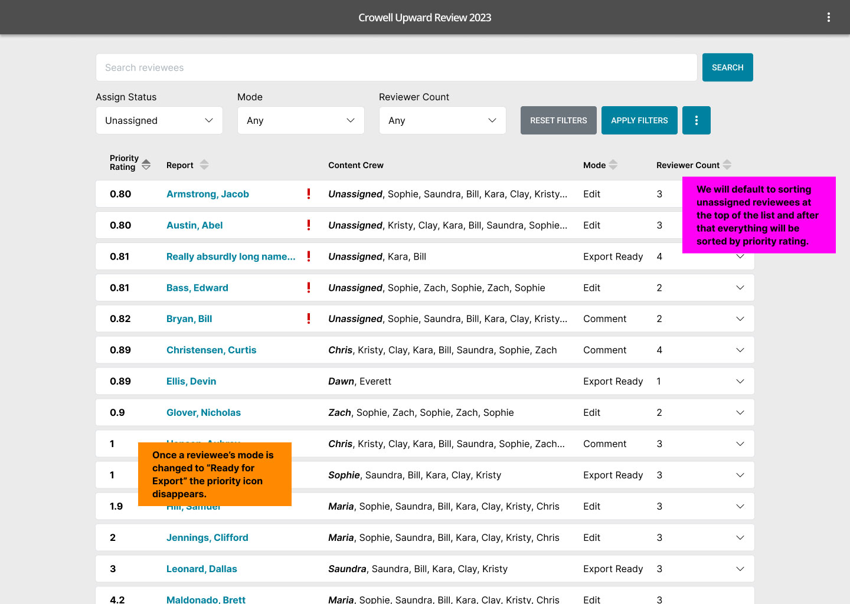Focus the Search reviewees field
Image resolution: width=850 pixels, height=604 pixels.
(397, 67)
